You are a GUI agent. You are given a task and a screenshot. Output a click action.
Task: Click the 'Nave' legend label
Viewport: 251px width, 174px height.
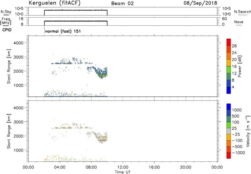pyautogui.click(x=239, y=22)
